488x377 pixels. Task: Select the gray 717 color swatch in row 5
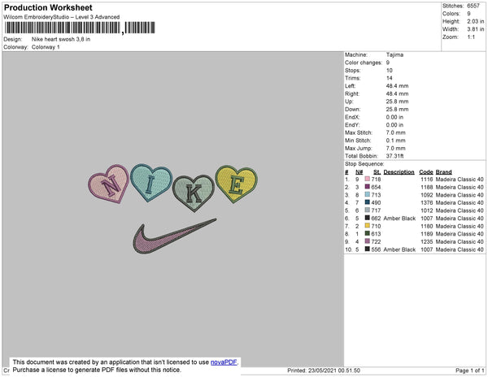[368, 210]
